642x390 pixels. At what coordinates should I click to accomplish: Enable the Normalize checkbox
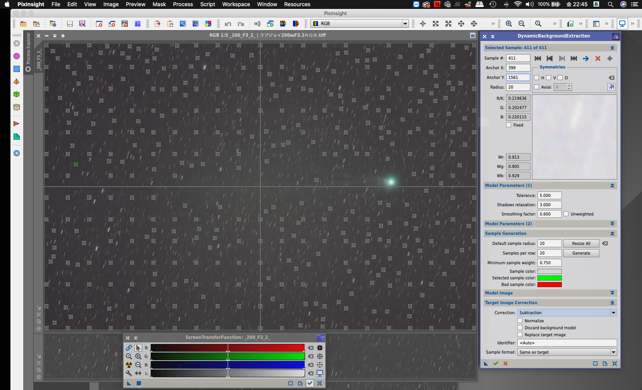tap(520, 321)
